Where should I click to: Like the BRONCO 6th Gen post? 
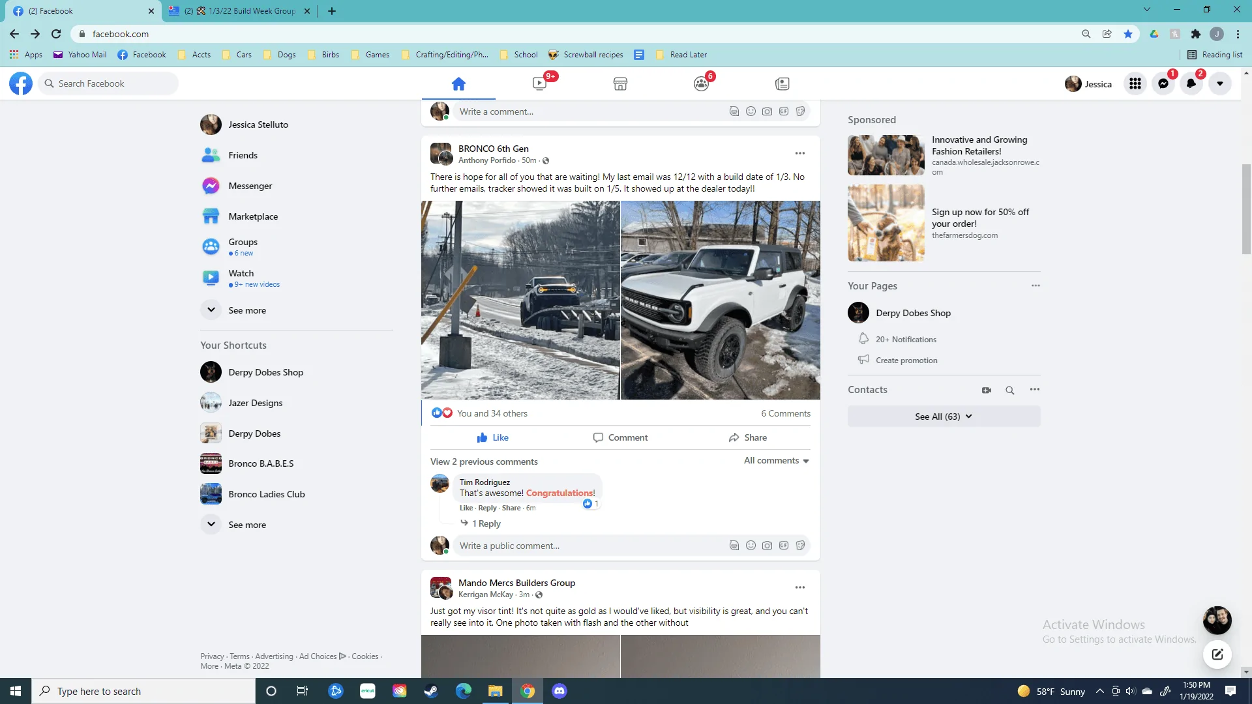tap(492, 437)
